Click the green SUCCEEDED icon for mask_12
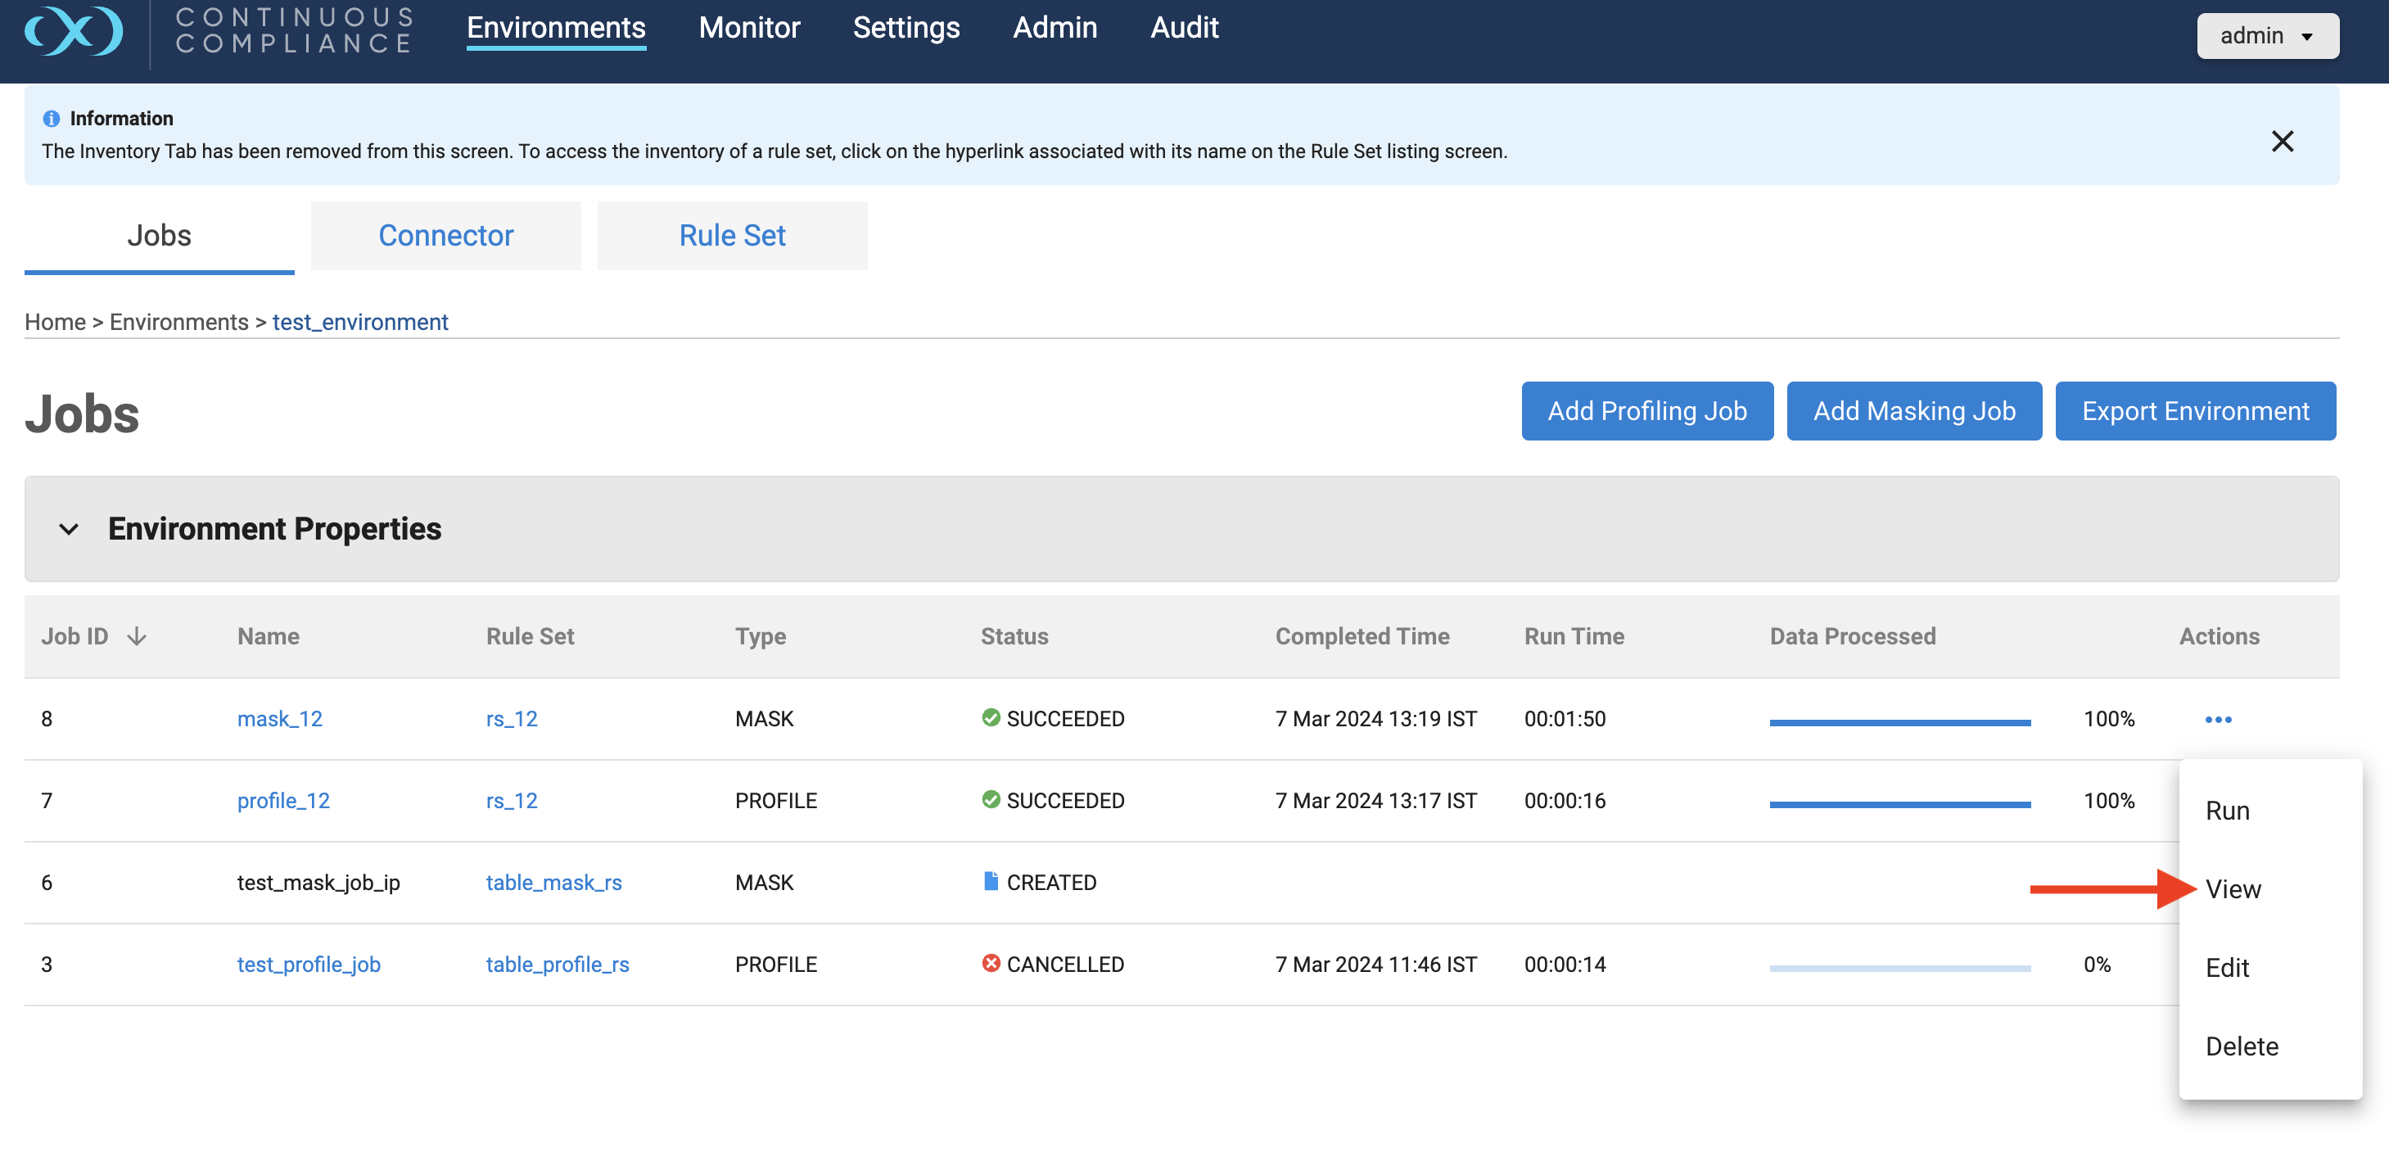The width and height of the screenshot is (2389, 1166). pos(991,718)
